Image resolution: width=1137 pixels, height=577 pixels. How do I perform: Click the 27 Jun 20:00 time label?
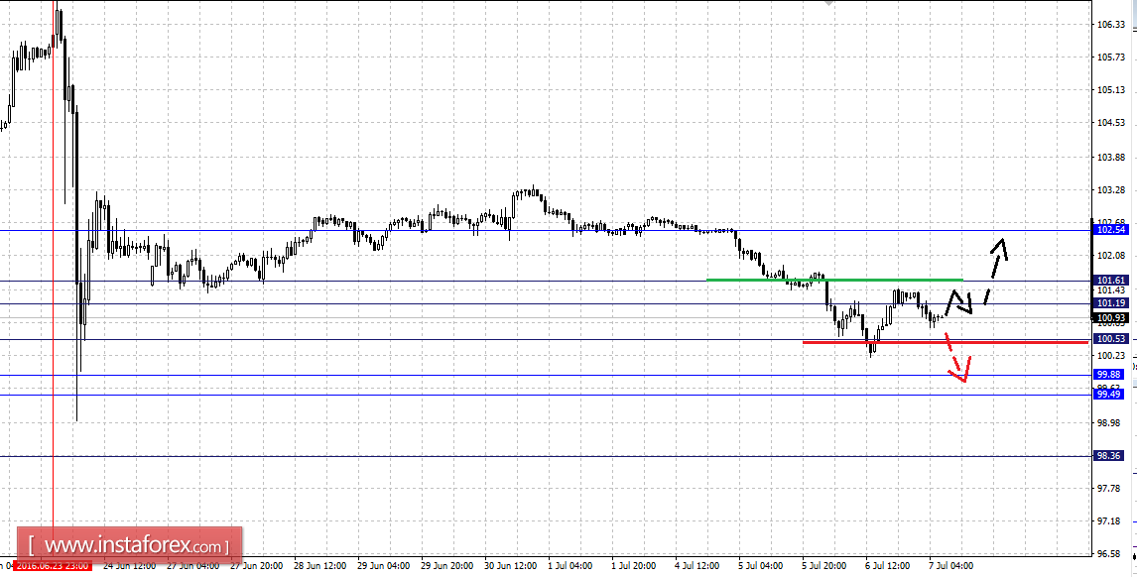tap(257, 565)
